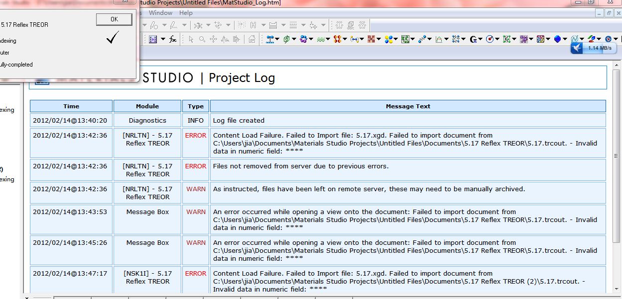Click the DFTB module icon

[x=371, y=39]
